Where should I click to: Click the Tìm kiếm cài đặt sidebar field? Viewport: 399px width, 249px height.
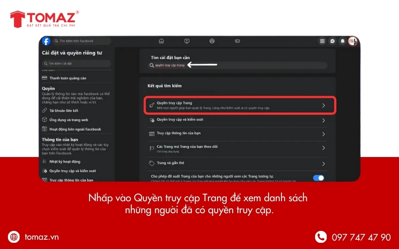coord(76,64)
